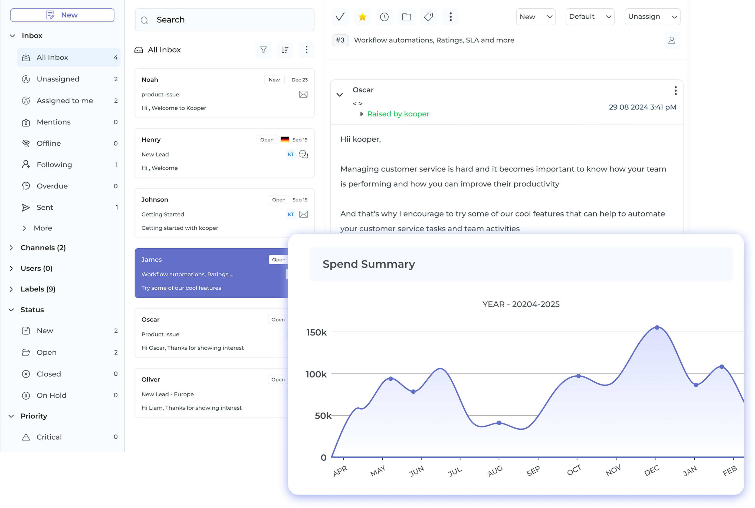The height and width of the screenshot is (508, 755).
Task: Click the folder move icon
Action: pyautogui.click(x=406, y=16)
